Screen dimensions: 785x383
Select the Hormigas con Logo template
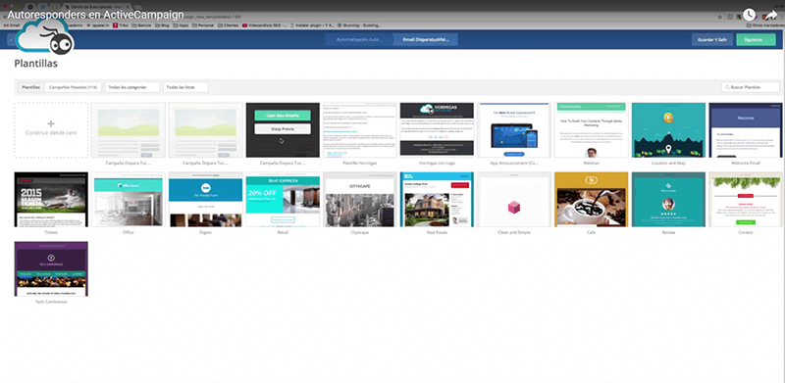point(437,130)
